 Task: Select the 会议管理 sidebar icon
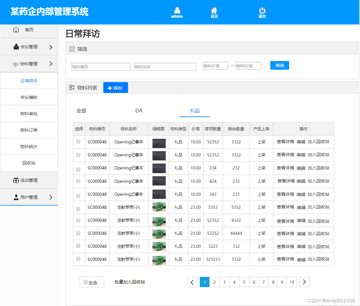pos(16,47)
